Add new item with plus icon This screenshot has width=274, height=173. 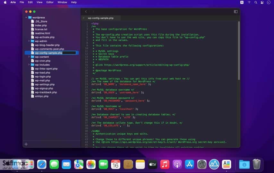pyautogui.click(x=26, y=144)
